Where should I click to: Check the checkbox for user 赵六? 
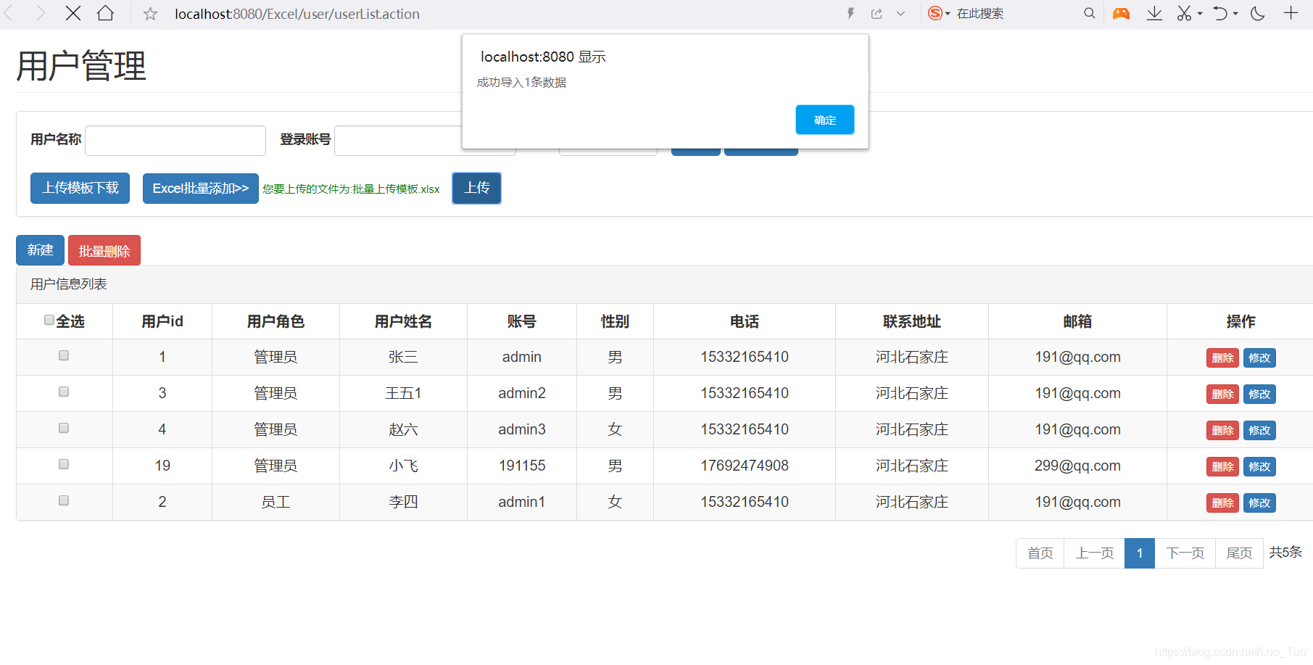tap(64, 428)
